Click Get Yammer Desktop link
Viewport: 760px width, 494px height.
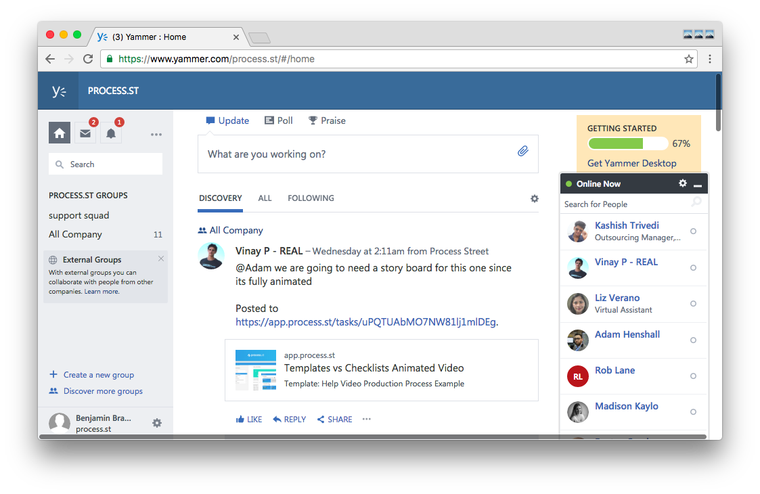click(x=631, y=163)
